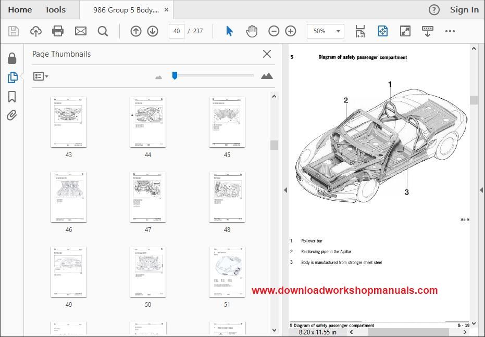485x337 pixels.
Task: Open the find text magnifier
Action: (103, 31)
